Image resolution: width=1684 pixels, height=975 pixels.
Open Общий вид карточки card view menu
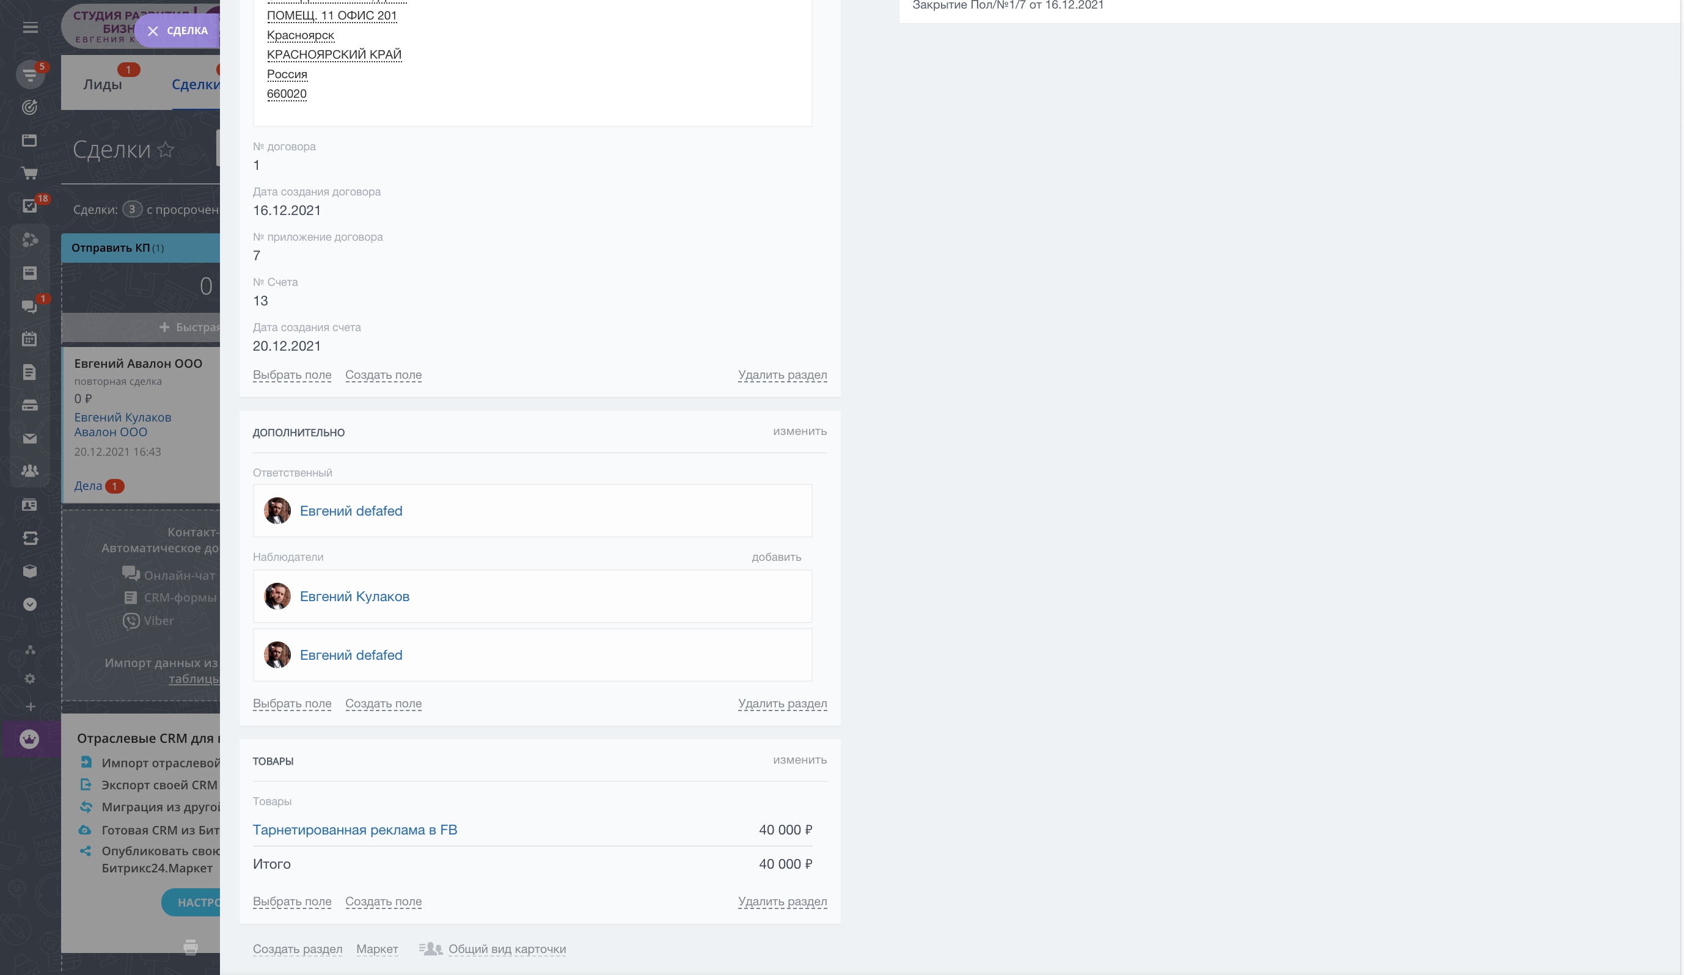[x=507, y=949]
